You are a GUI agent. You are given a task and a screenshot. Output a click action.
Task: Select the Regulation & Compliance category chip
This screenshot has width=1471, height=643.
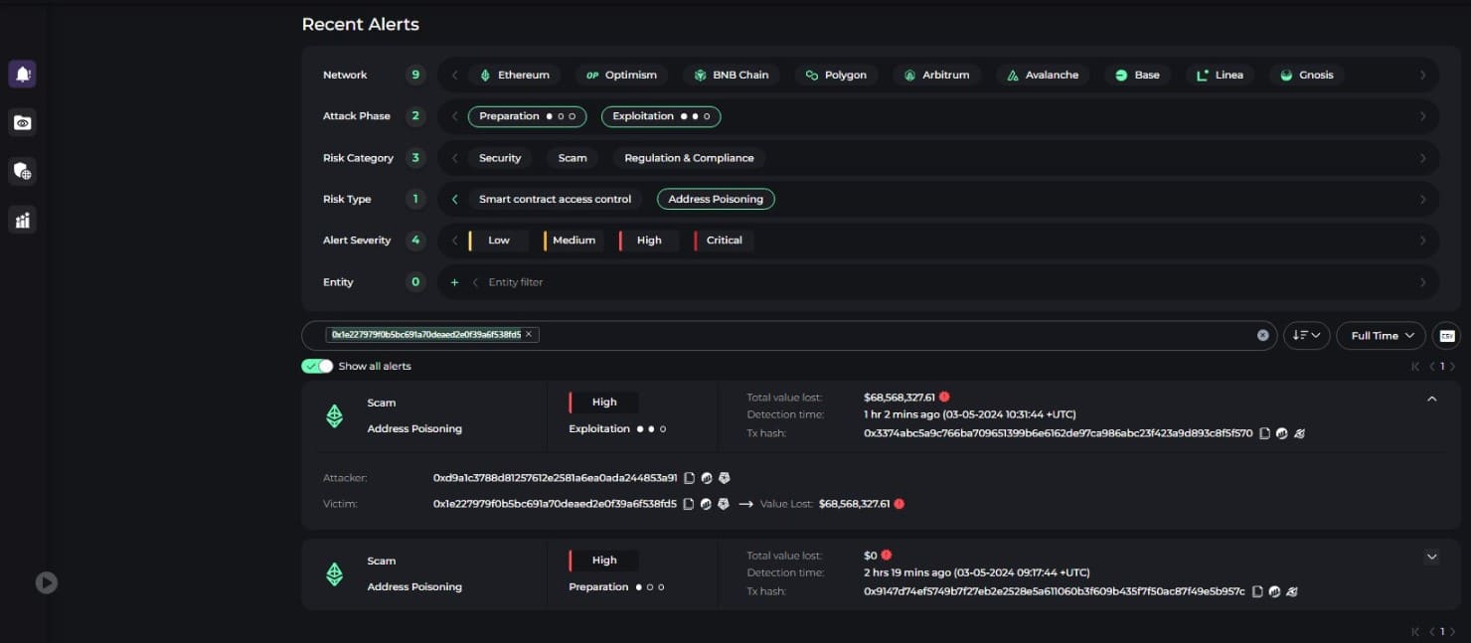pyautogui.click(x=689, y=158)
